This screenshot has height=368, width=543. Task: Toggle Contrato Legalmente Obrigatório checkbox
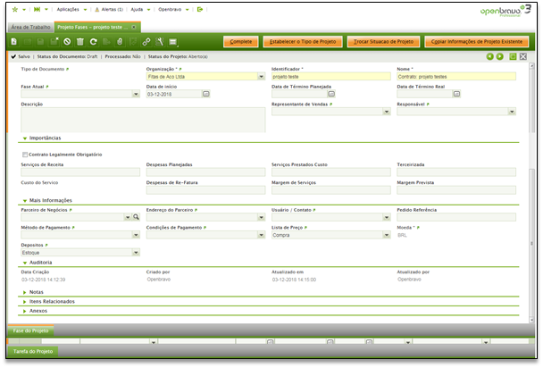pos(24,155)
